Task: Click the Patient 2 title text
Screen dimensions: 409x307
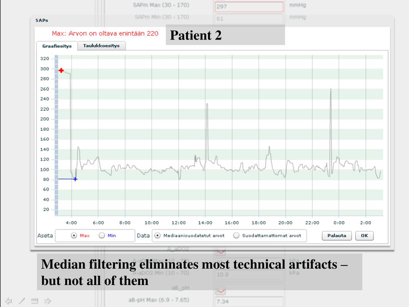Action: pyautogui.click(x=196, y=35)
